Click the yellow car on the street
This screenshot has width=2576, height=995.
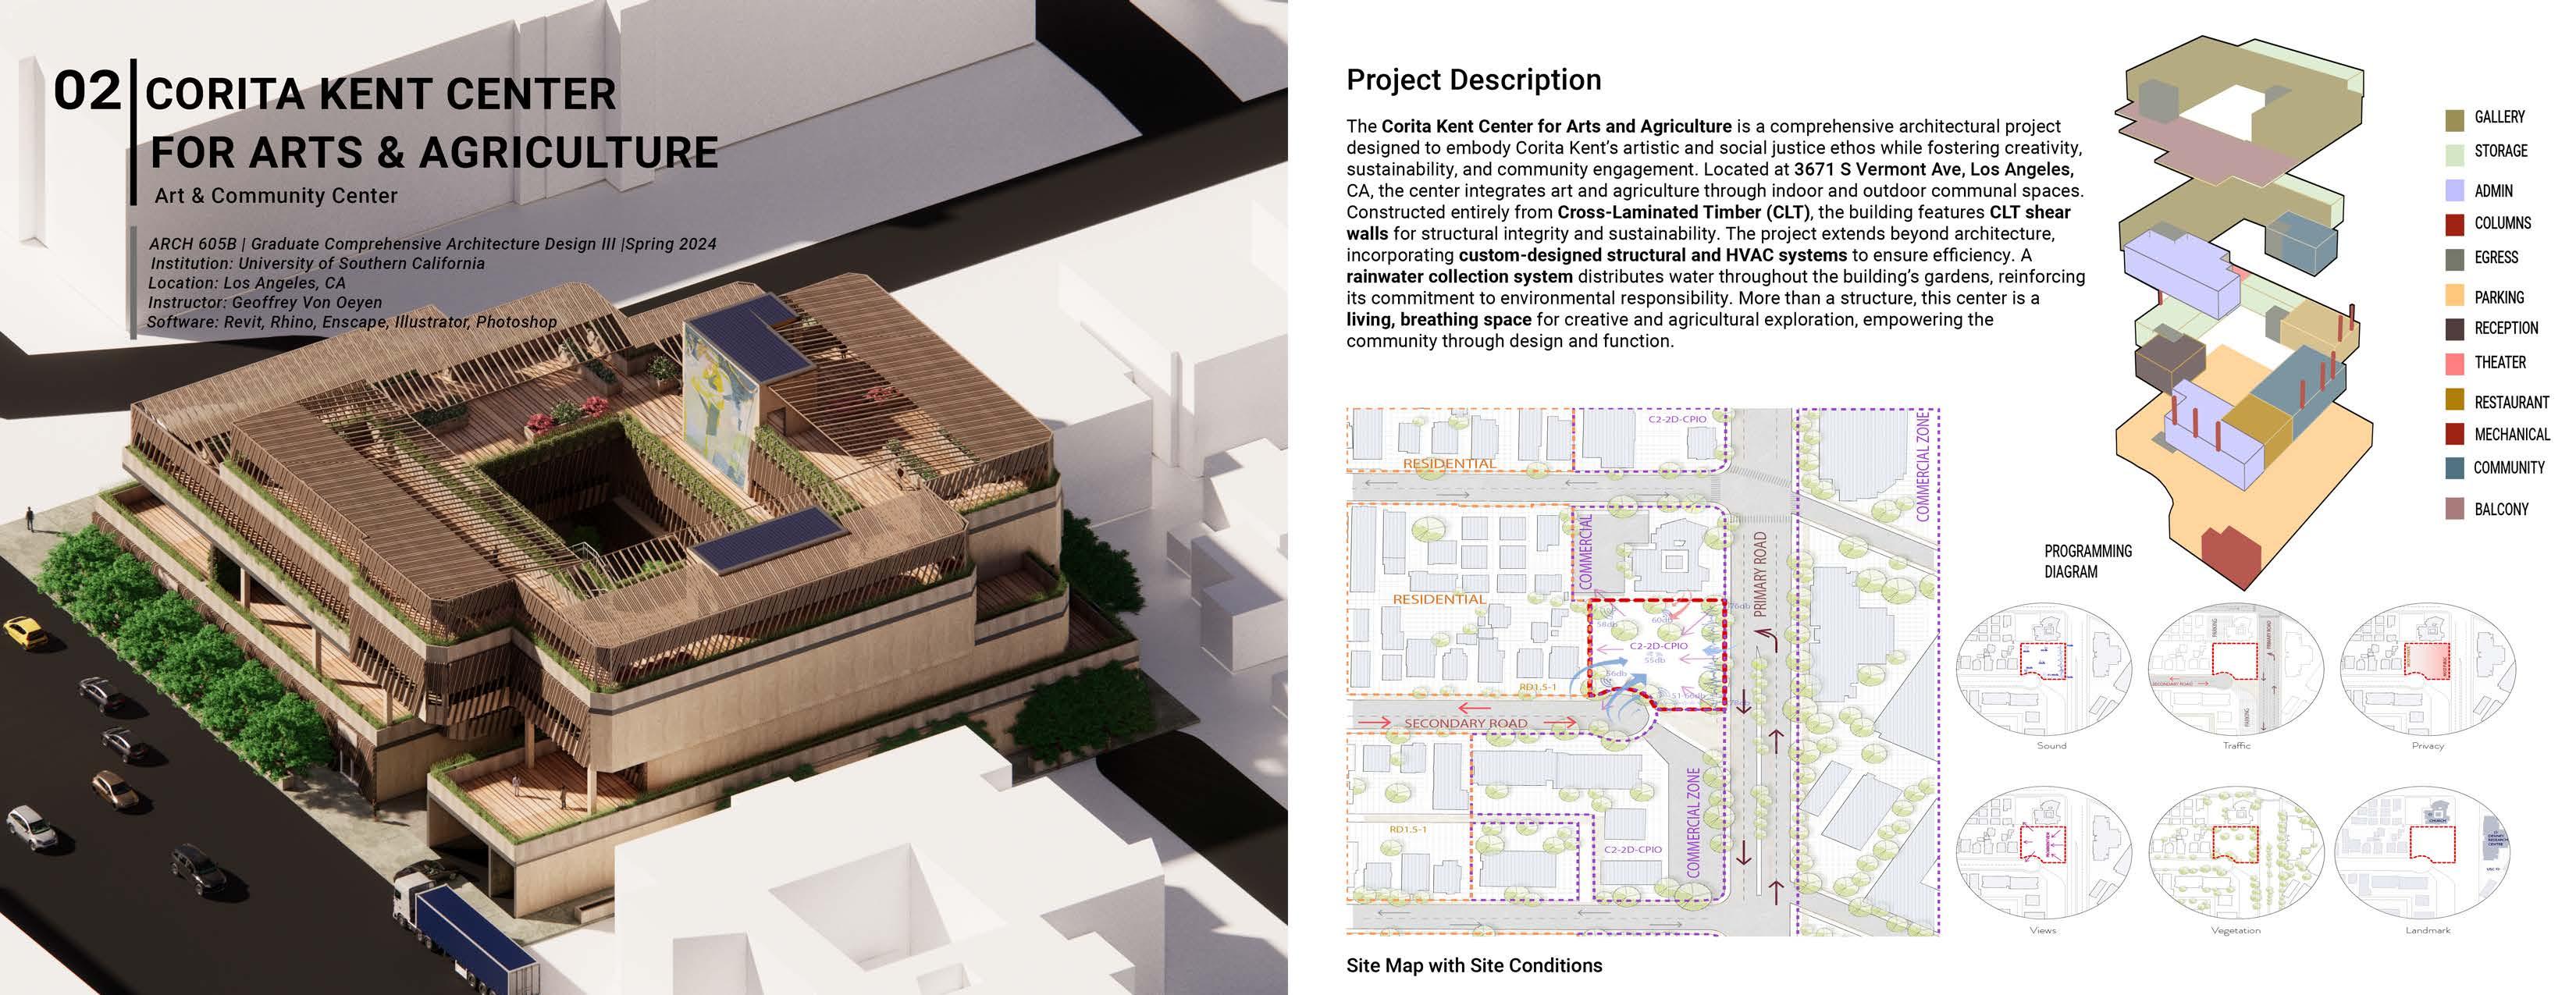pos(25,633)
